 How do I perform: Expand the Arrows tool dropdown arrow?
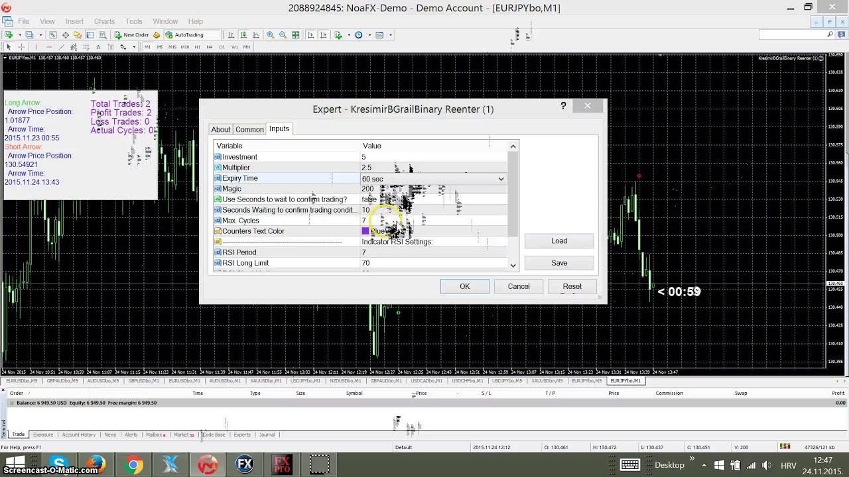[134, 47]
